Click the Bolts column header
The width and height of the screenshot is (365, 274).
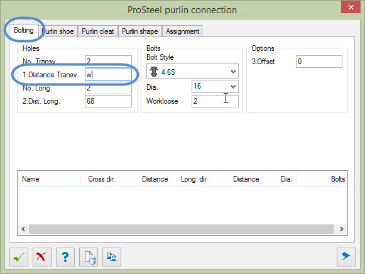point(322,179)
